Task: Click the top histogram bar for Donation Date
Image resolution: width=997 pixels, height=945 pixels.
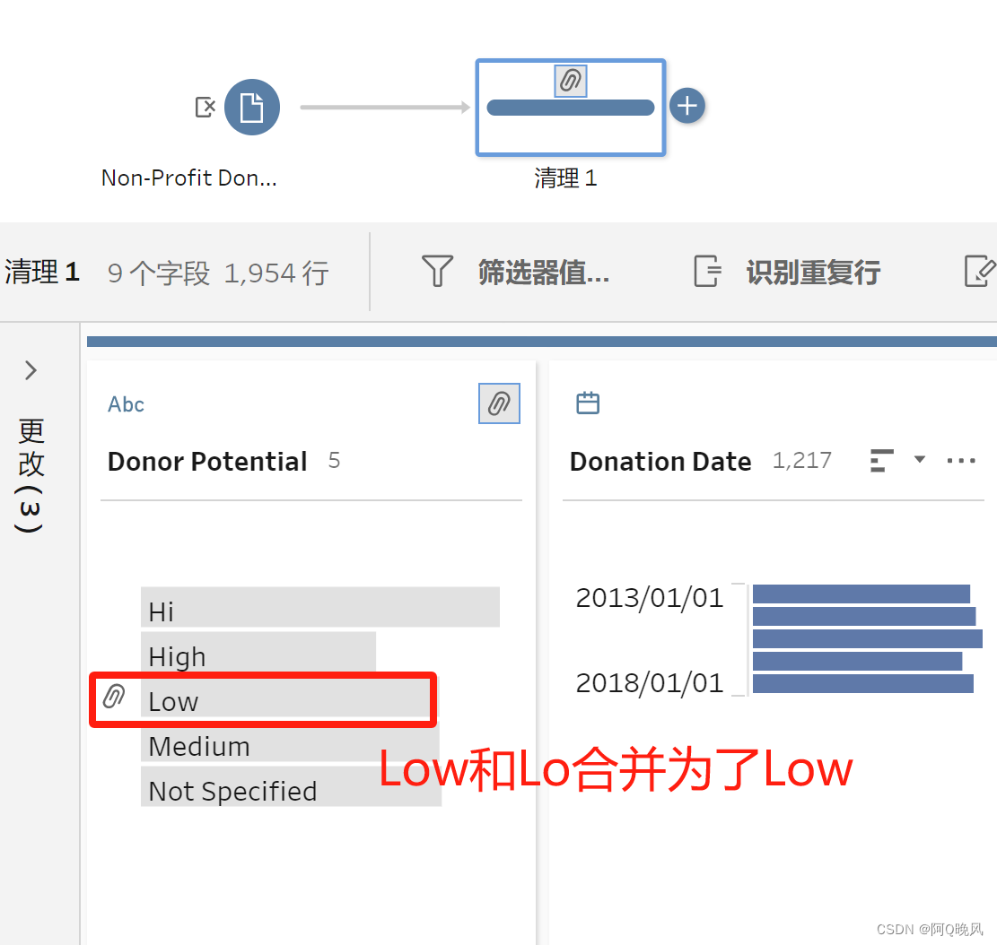Action: [x=861, y=594]
